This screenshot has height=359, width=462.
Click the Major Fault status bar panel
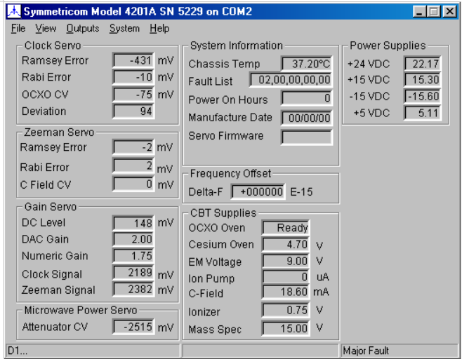[399, 351]
